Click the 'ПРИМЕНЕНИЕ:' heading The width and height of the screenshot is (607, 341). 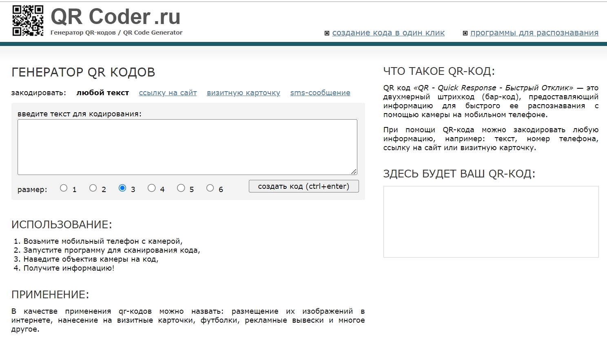pos(50,295)
